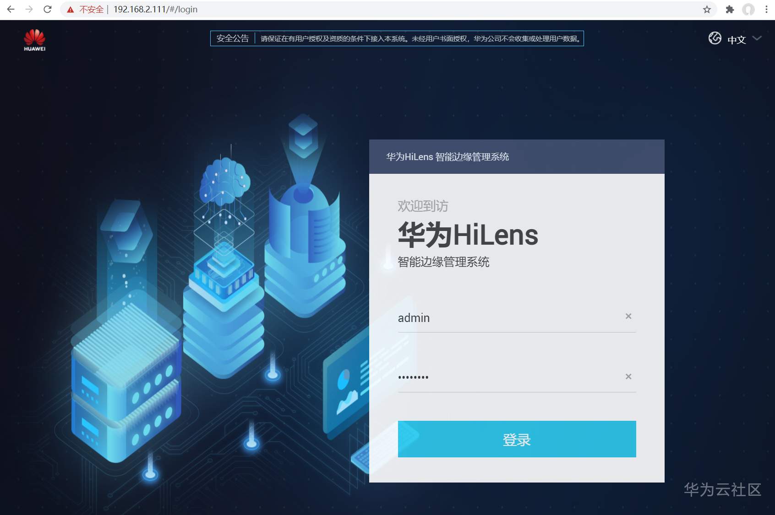Click the 欢迎到访 welcome text
This screenshot has height=515, width=775.
pos(423,206)
